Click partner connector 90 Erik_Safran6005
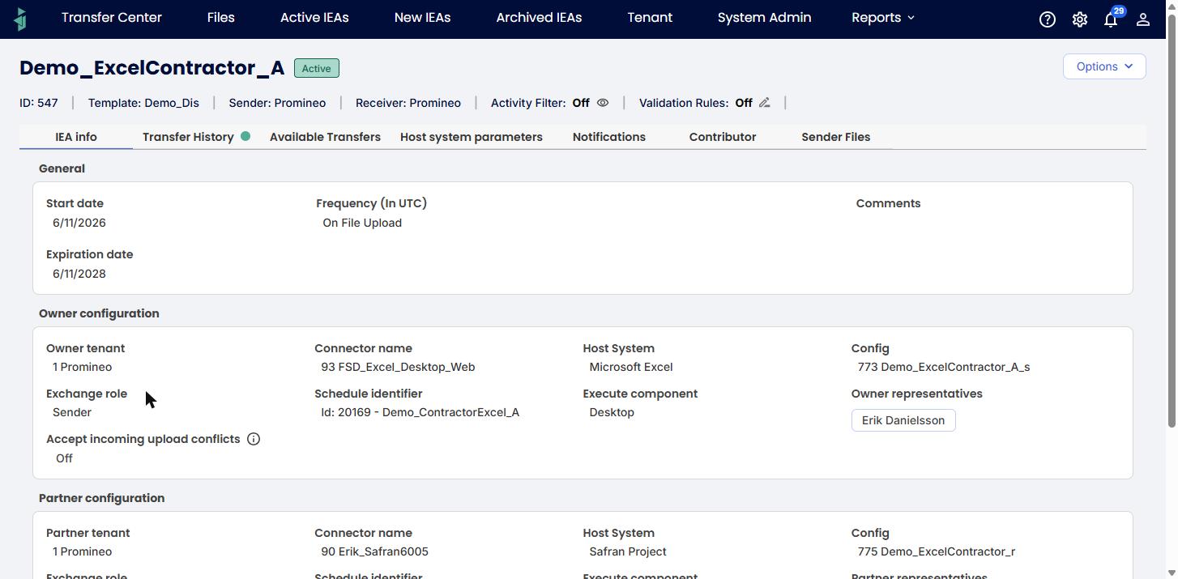1178x579 pixels. point(374,551)
